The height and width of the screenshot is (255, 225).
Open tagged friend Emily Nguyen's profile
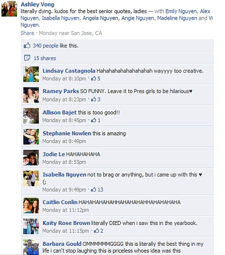[181, 11]
